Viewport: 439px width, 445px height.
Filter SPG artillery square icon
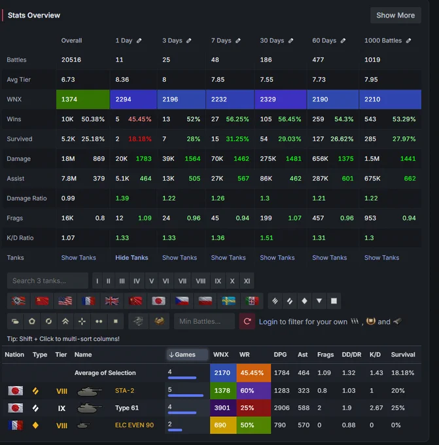click(x=334, y=301)
